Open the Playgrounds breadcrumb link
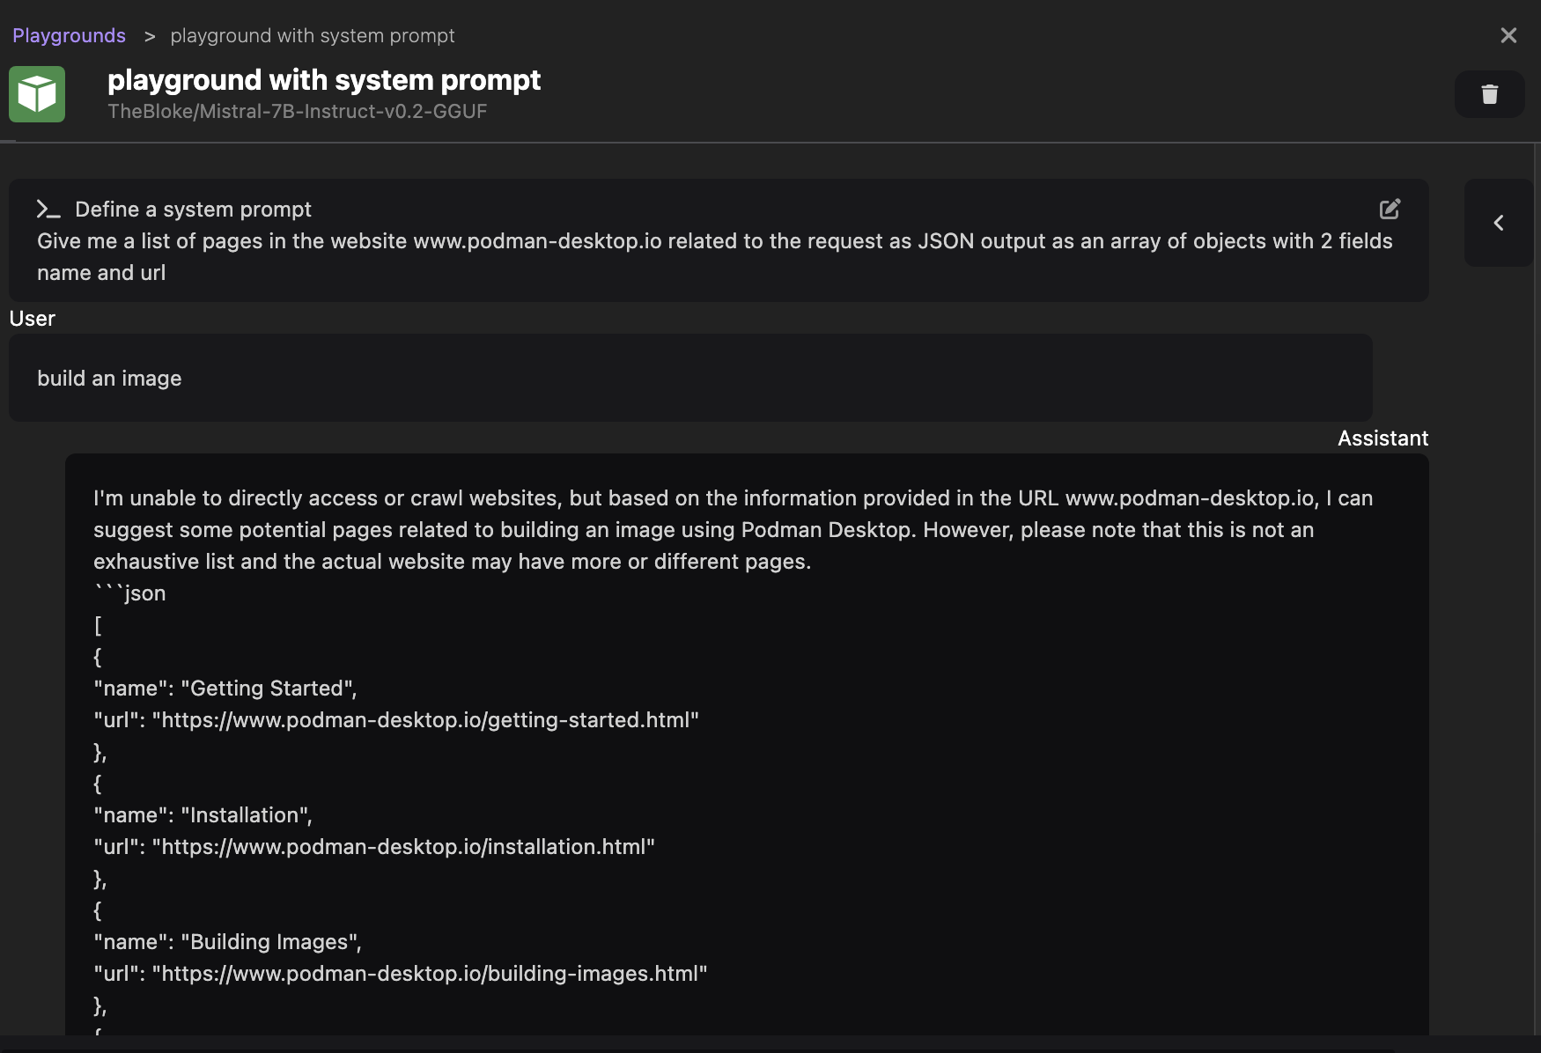Screen dimensions: 1541x1053 click(x=69, y=35)
